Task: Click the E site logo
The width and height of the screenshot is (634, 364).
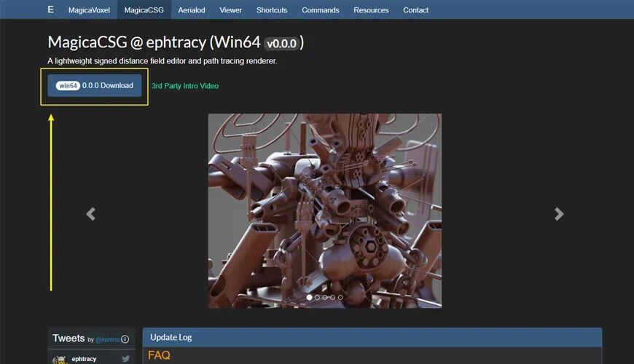Action: point(50,9)
